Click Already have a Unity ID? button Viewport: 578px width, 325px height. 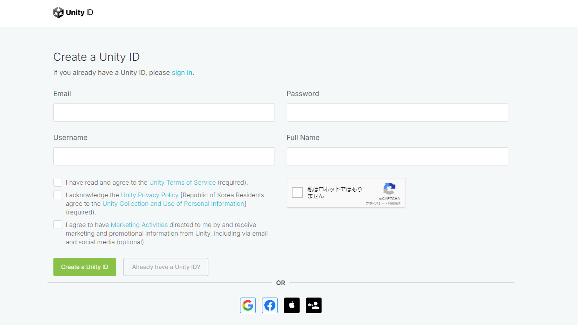166,267
